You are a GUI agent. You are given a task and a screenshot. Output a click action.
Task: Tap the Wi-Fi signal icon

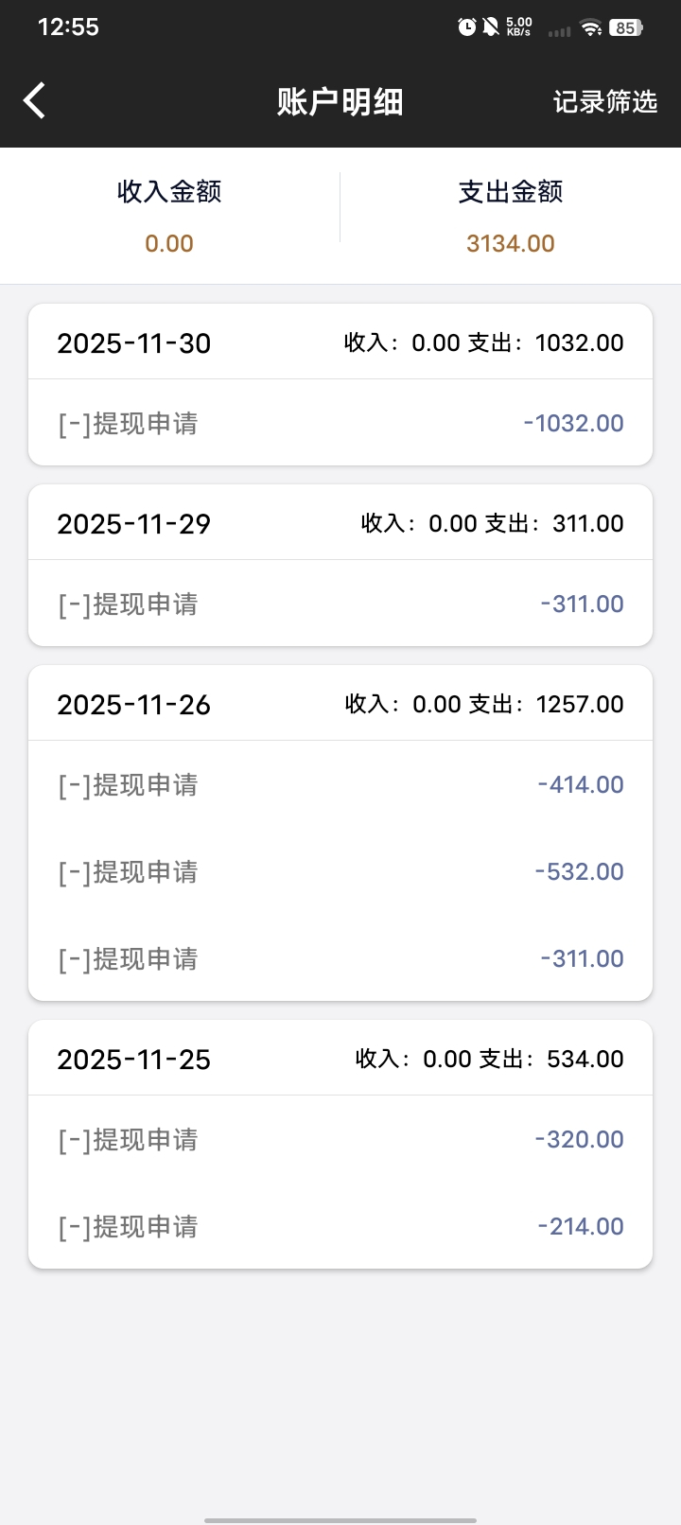[592, 28]
